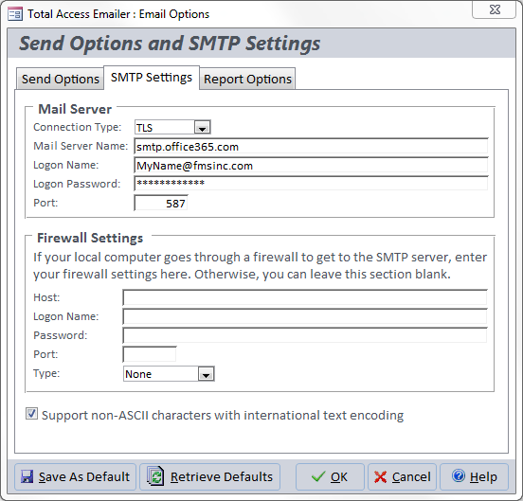Viewport: 523px width, 501px height.
Task: Click the Firewall Settings group heading
Action: tap(90, 238)
